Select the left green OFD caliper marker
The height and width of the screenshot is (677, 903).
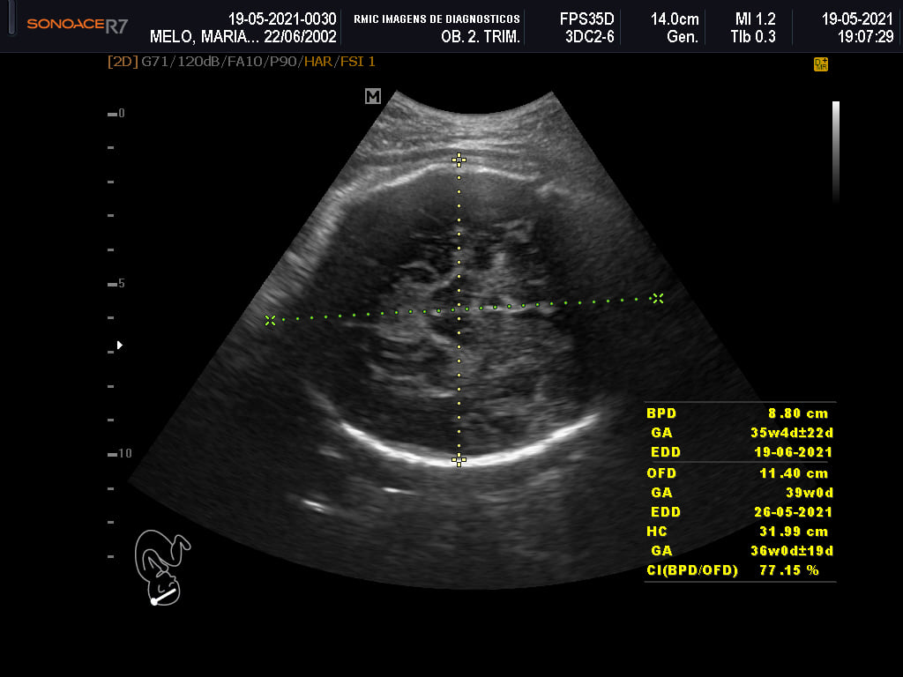(270, 320)
